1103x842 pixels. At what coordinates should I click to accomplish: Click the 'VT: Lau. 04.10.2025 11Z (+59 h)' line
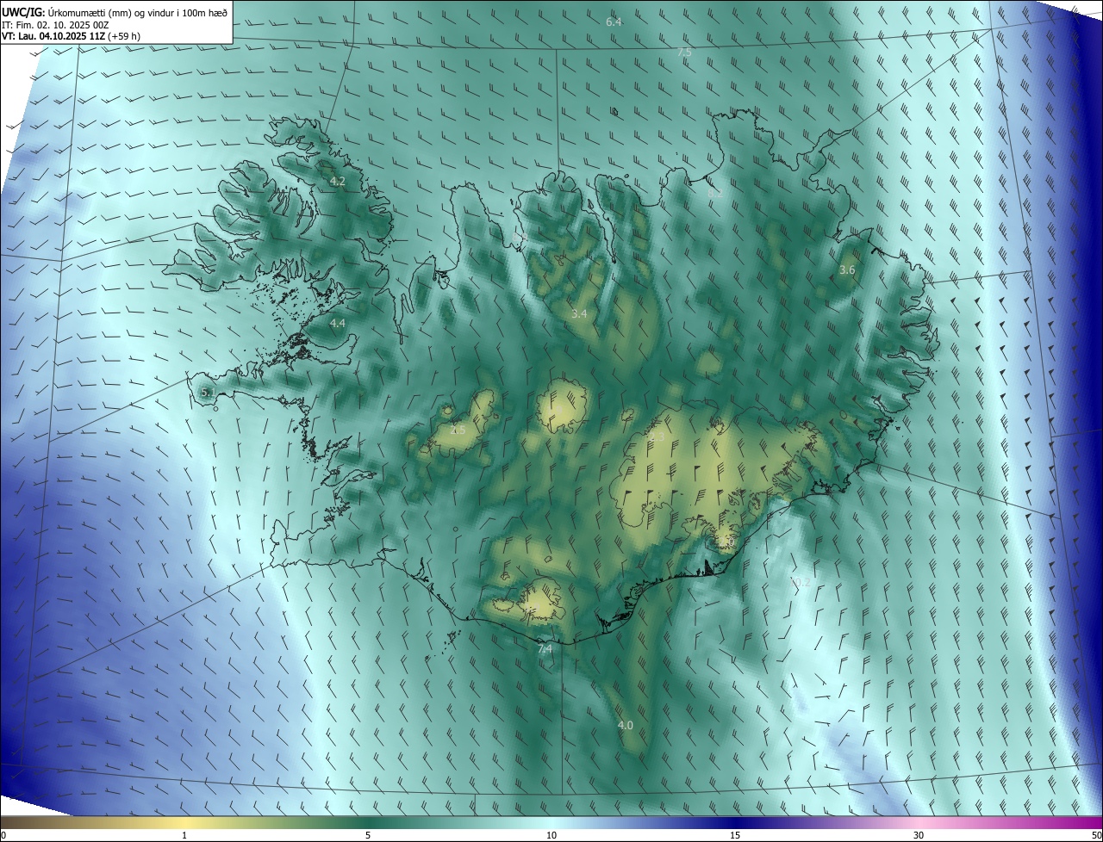pyautogui.click(x=71, y=36)
